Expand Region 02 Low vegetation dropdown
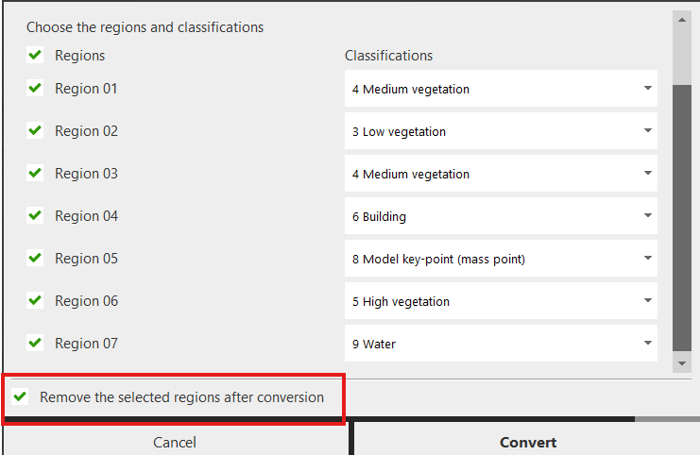The width and height of the screenshot is (700, 455). 501,131
